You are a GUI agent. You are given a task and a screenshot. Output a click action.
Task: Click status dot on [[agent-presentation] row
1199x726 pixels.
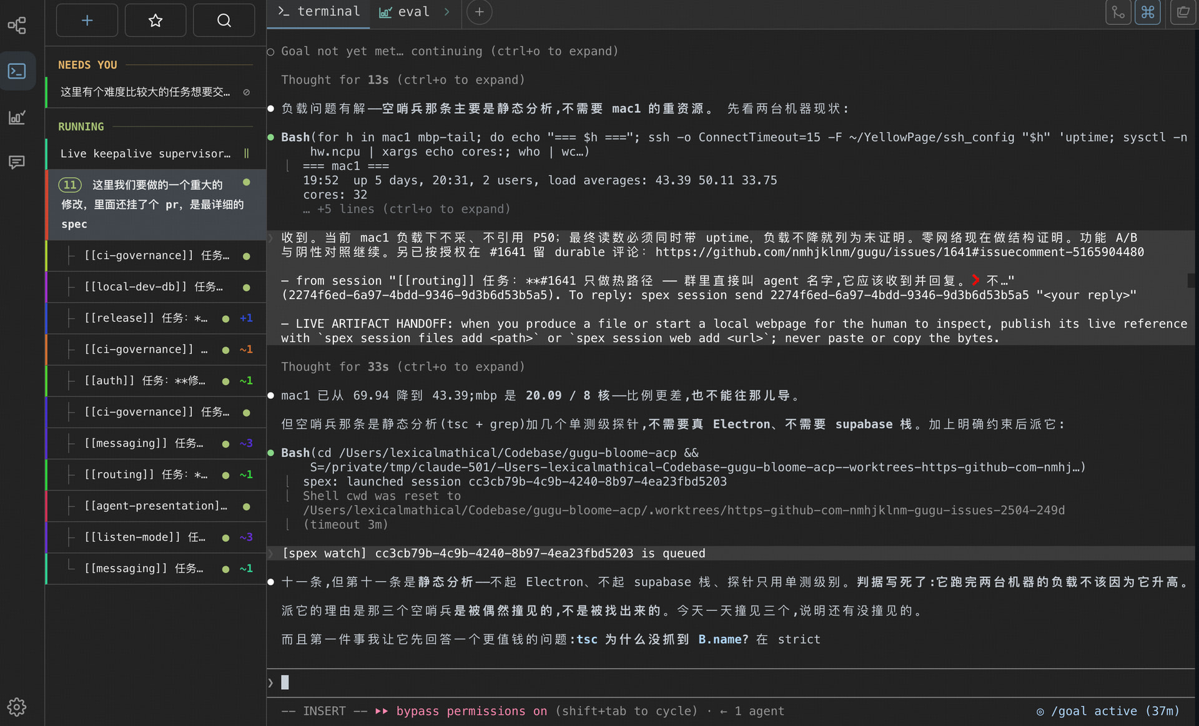click(x=247, y=507)
